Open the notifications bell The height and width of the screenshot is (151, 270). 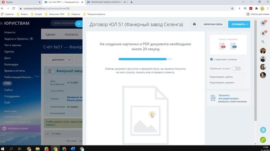pos(263,34)
